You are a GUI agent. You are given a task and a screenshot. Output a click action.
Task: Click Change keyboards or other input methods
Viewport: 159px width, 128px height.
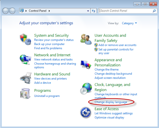(x=116, y=96)
